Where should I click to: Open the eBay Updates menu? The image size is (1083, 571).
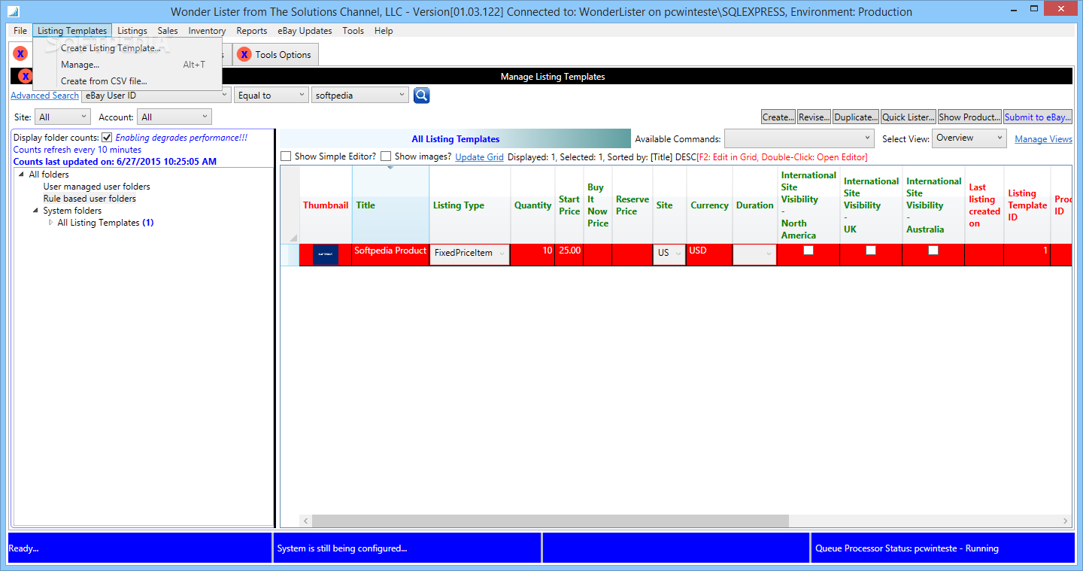tap(305, 31)
